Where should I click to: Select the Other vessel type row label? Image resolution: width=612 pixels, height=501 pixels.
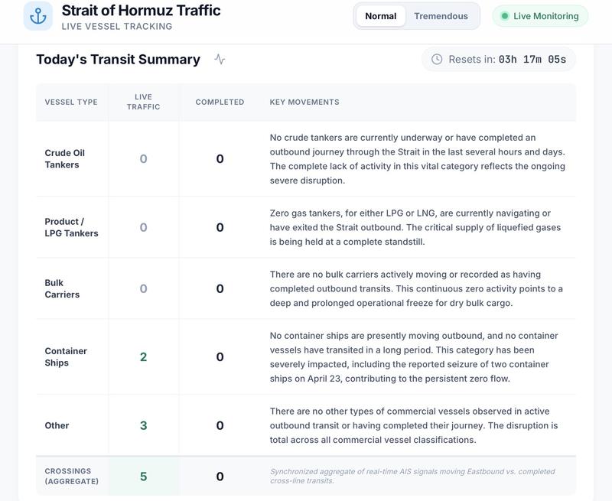point(57,425)
